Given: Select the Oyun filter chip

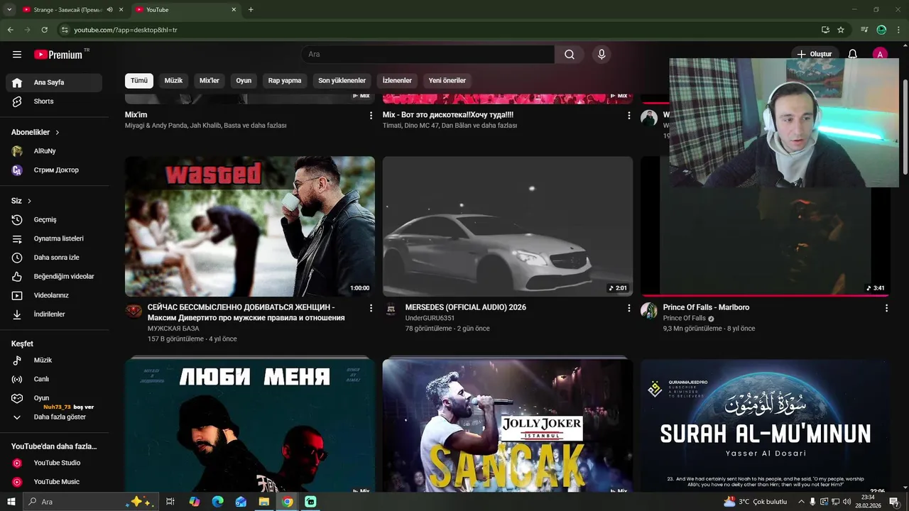Looking at the screenshot, I should tap(244, 81).
